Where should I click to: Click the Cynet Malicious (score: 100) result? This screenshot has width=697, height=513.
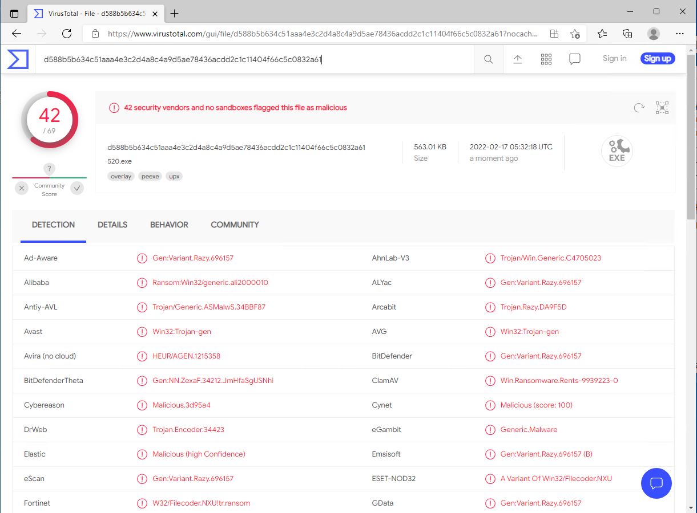click(x=536, y=405)
